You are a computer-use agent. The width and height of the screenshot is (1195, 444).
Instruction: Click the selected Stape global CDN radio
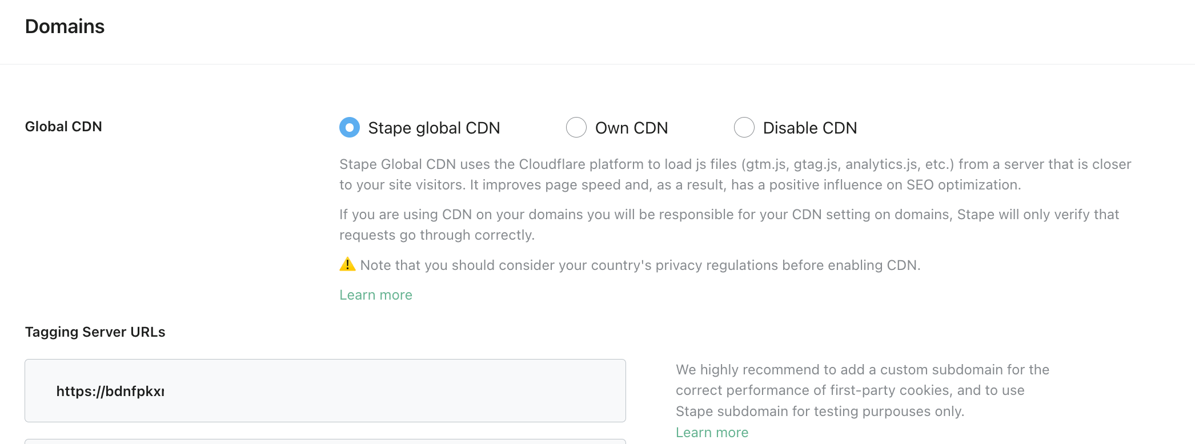point(349,128)
